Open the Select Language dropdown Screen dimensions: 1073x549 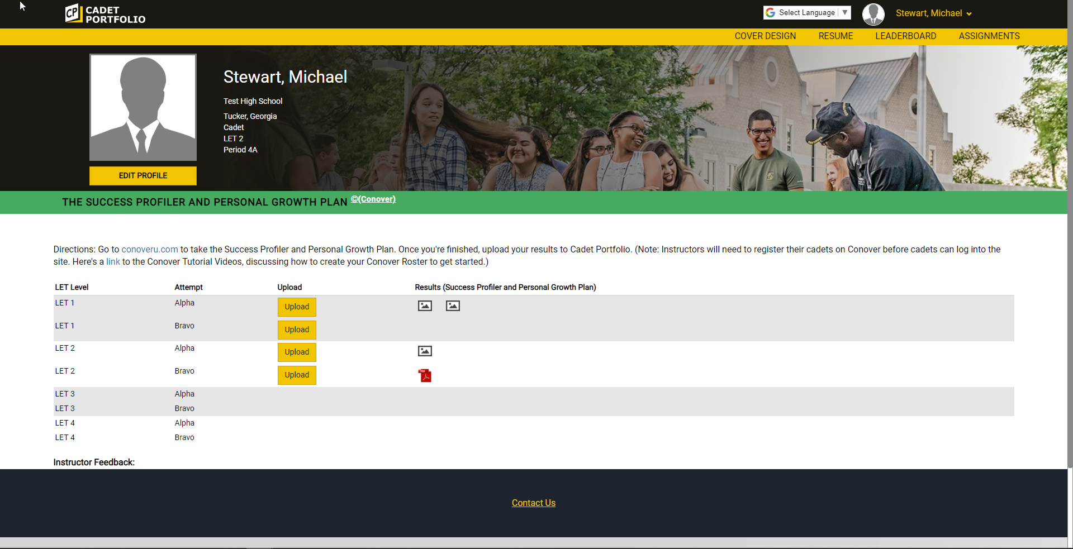pyautogui.click(x=807, y=12)
